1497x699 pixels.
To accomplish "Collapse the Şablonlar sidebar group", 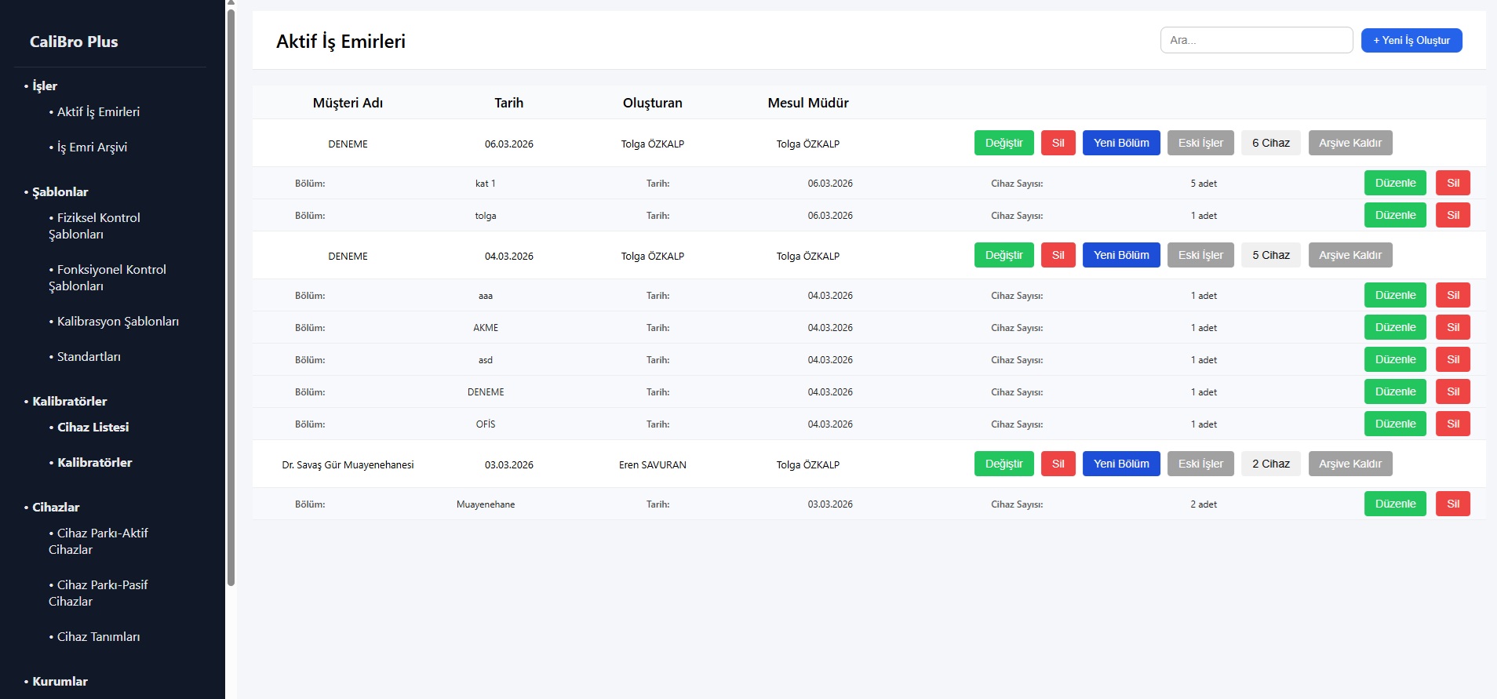I will pyautogui.click(x=60, y=192).
